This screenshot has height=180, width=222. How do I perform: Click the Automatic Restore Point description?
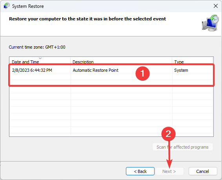95,70
